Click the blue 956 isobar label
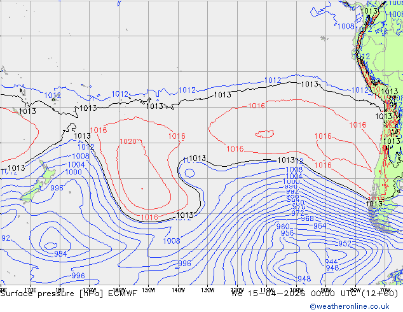 point(287,233)
